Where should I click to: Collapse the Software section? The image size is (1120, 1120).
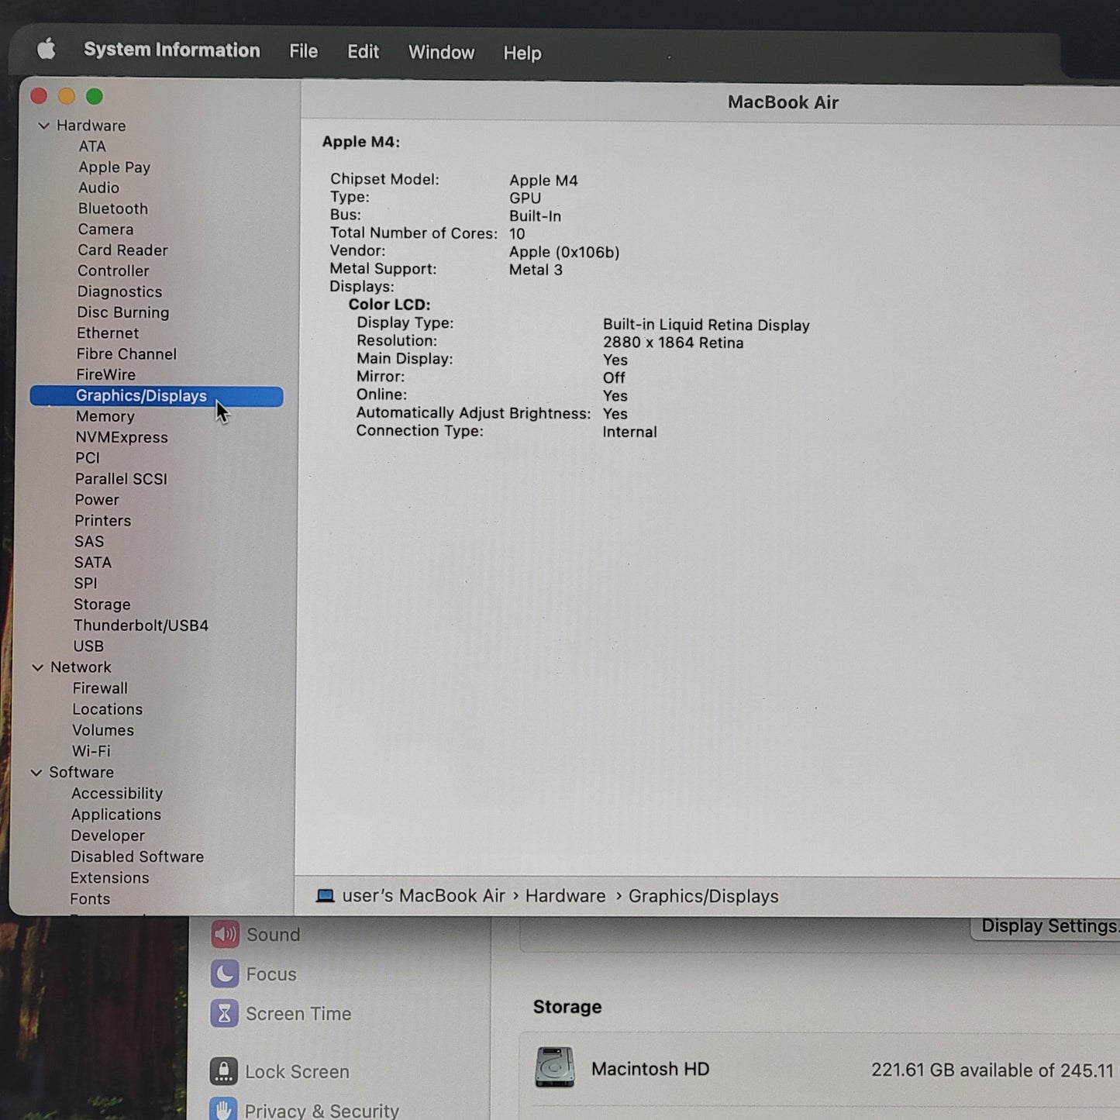[x=36, y=773]
